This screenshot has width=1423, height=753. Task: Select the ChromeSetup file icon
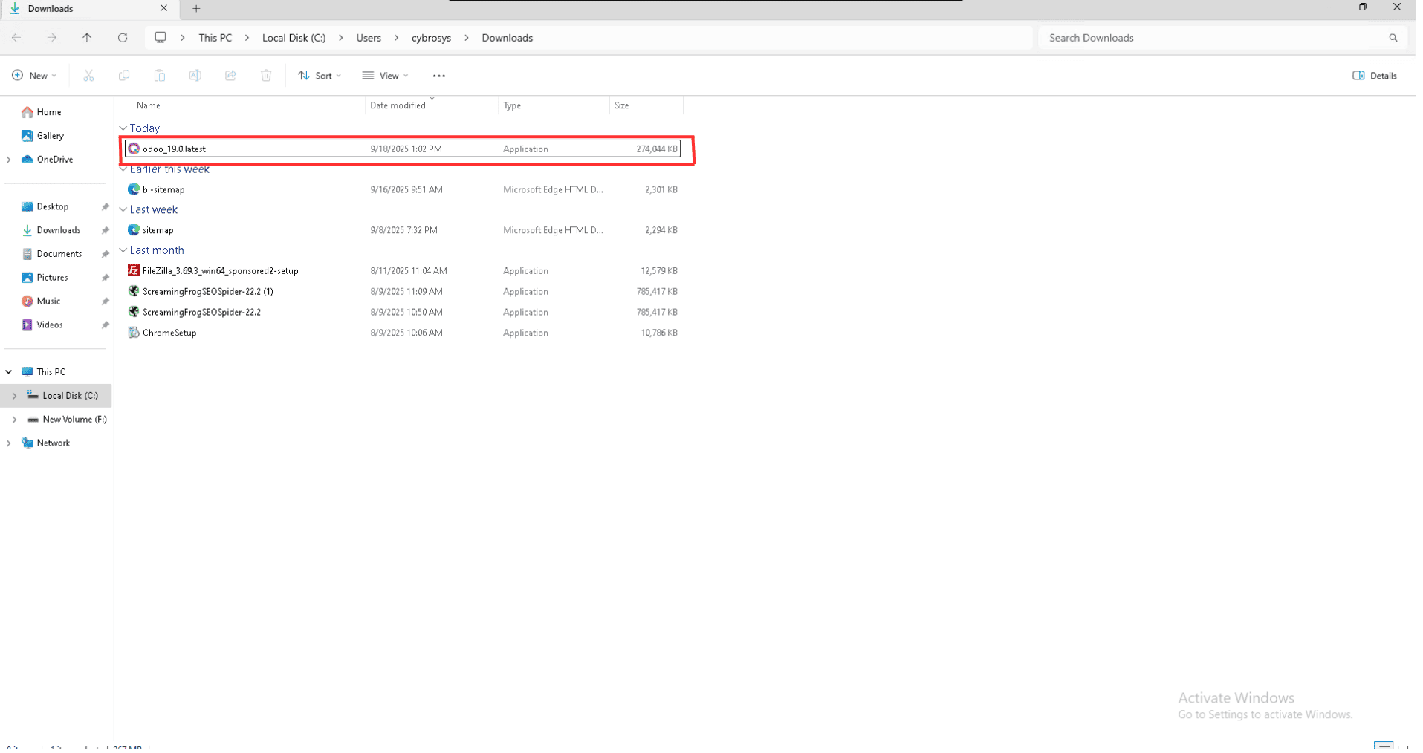(x=134, y=334)
